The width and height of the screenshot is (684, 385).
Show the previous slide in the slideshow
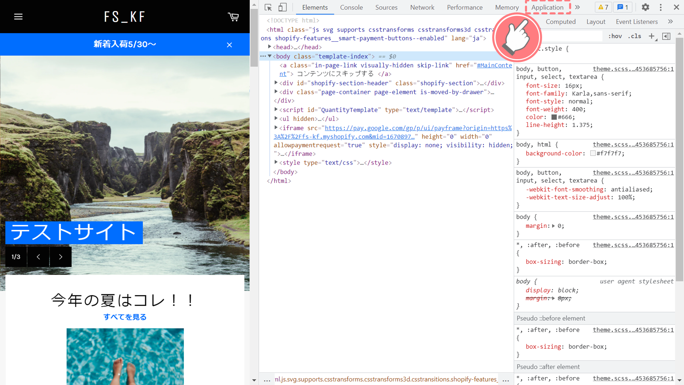tap(38, 257)
